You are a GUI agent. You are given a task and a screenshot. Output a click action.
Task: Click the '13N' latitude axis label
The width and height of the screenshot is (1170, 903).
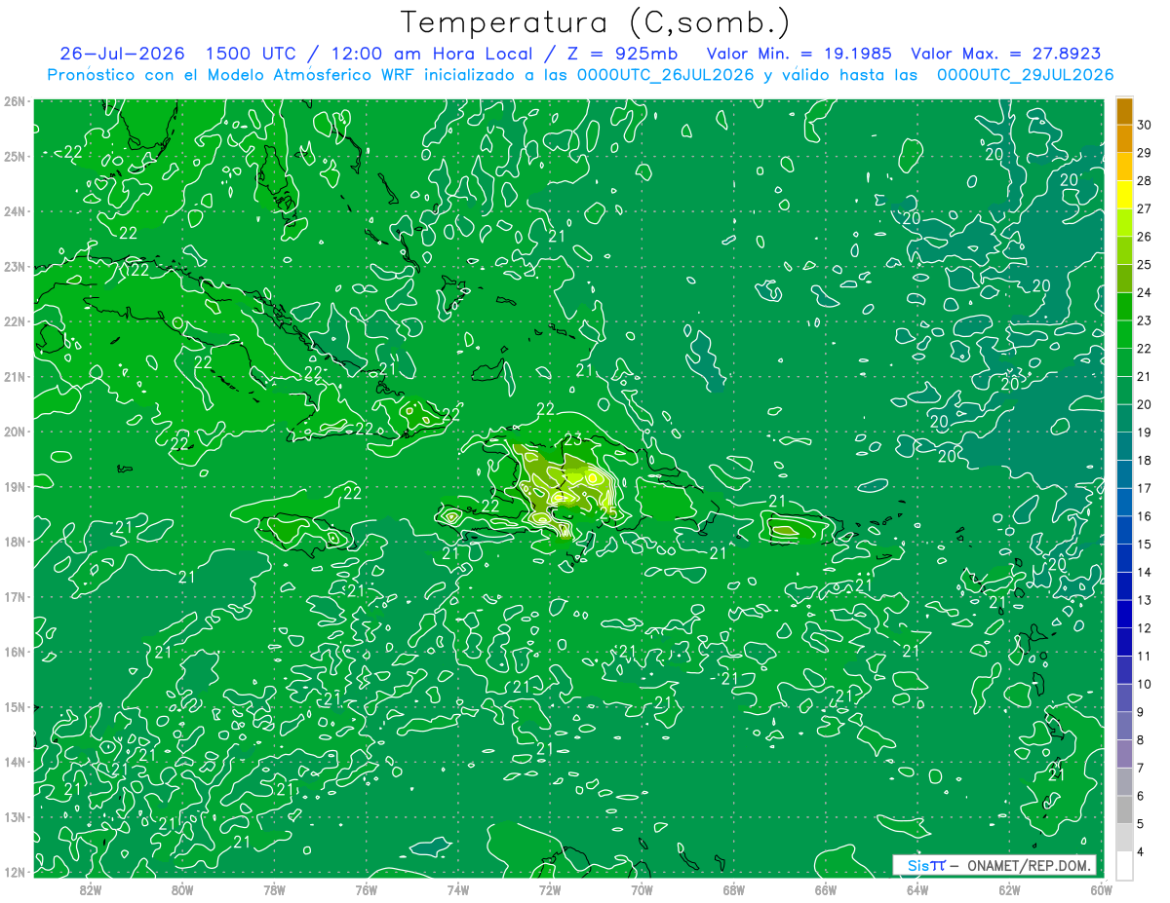click(15, 816)
